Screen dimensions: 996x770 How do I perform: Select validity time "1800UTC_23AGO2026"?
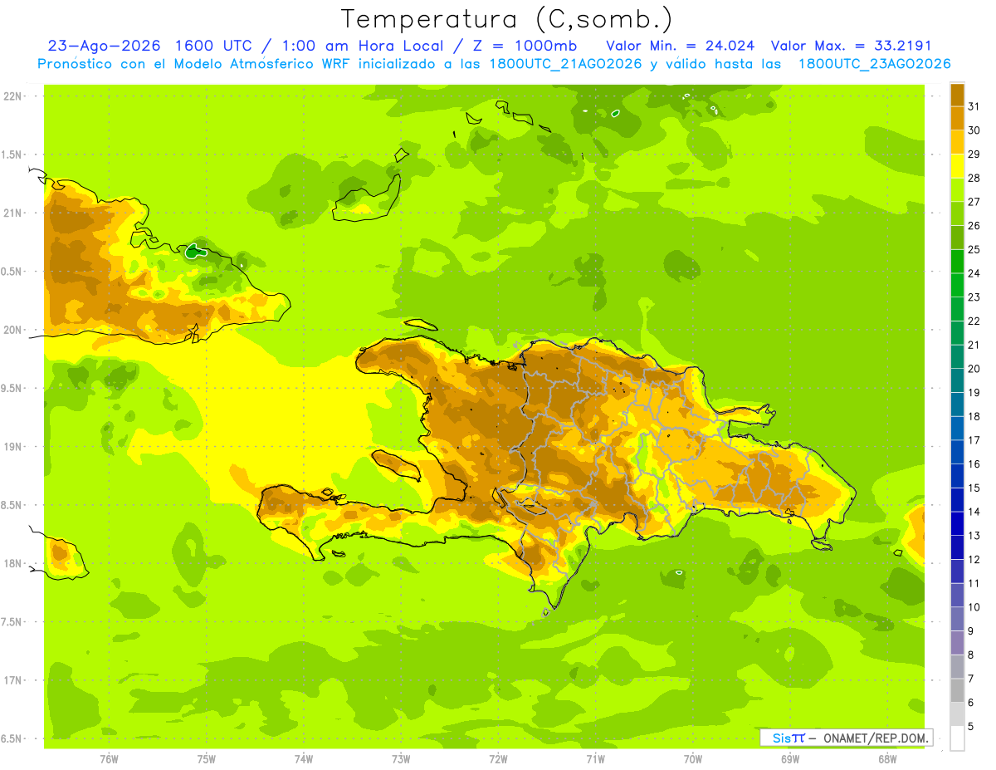click(874, 64)
